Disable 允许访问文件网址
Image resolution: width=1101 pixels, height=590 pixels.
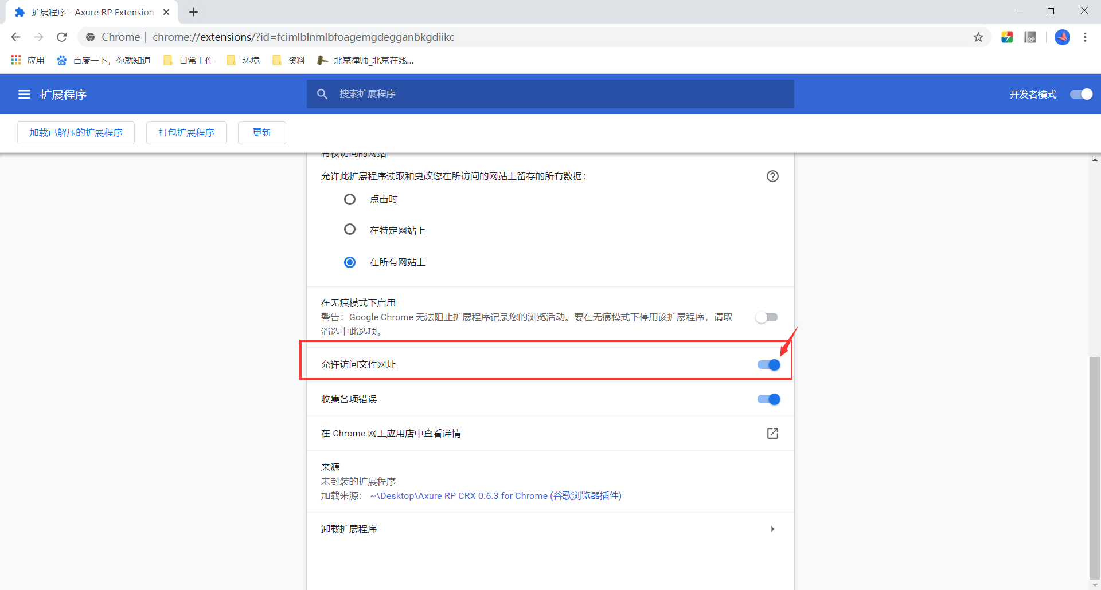[768, 364]
